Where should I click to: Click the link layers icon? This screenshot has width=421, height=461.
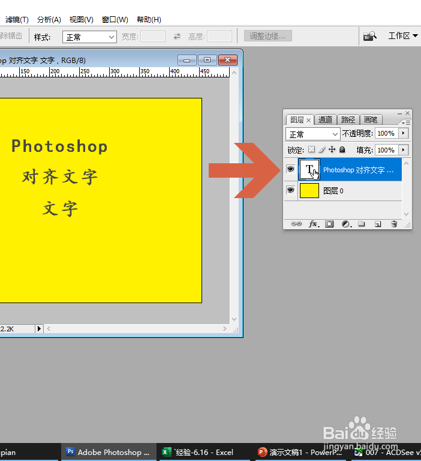pyautogui.click(x=296, y=224)
